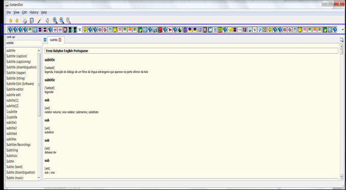This screenshot has width=346, height=190.
Task: Select '1.subtitle' in word list
Action: [x=12, y=112]
